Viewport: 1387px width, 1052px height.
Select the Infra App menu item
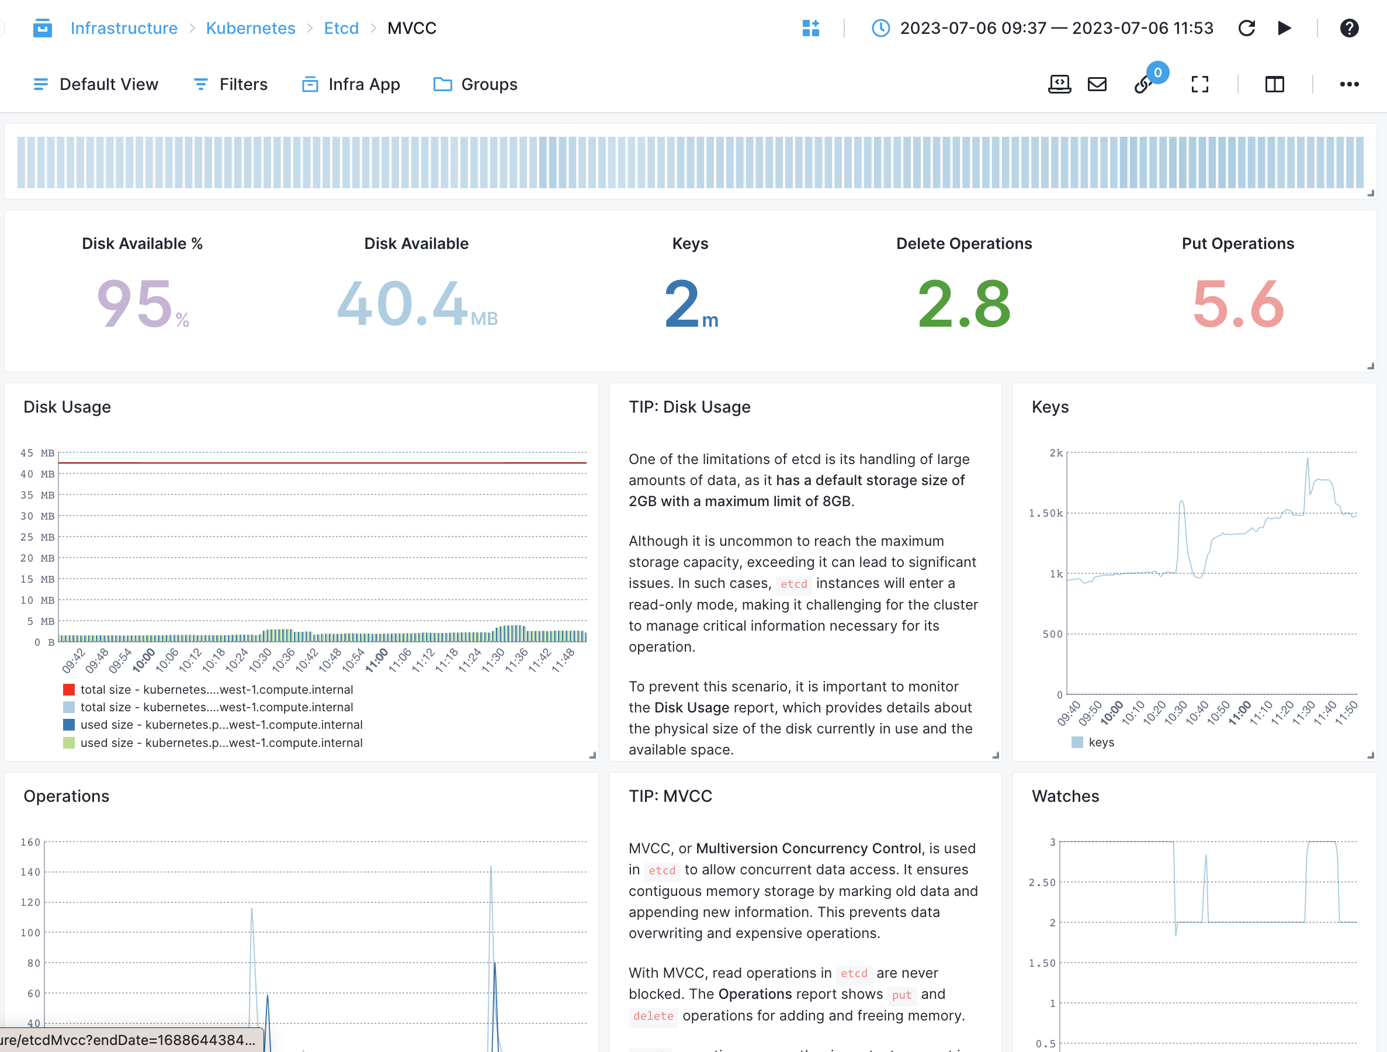click(x=351, y=84)
